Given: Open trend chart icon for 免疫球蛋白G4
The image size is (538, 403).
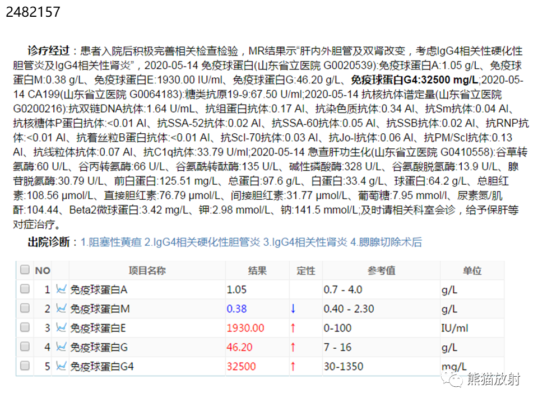Looking at the screenshot, I should (61, 366).
